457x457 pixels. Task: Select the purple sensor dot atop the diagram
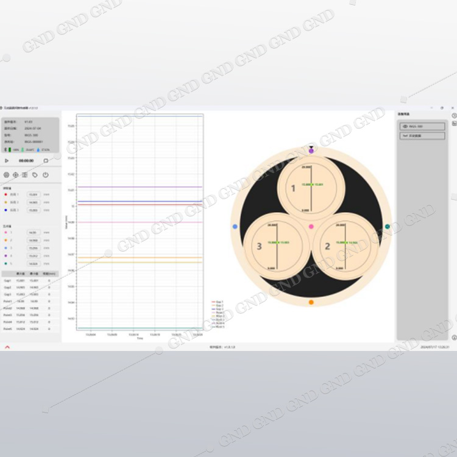(311, 151)
